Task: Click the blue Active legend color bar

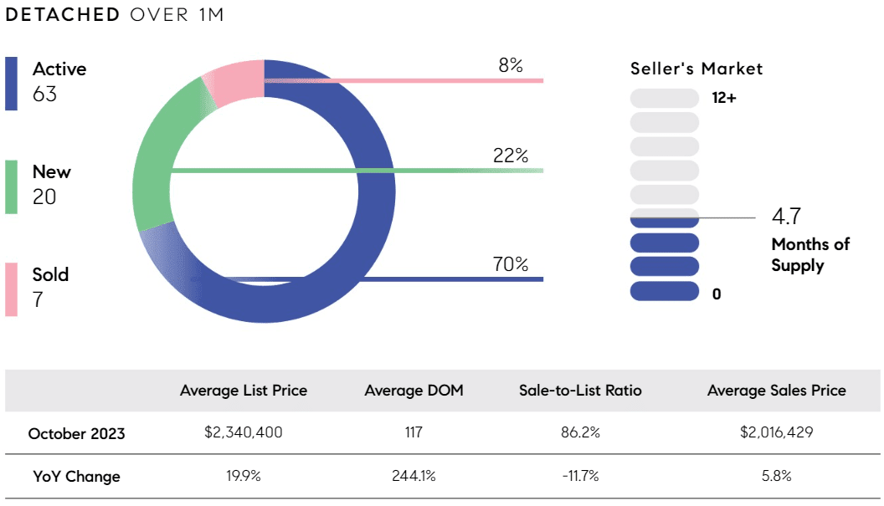Action: click(x=11, y=84)
